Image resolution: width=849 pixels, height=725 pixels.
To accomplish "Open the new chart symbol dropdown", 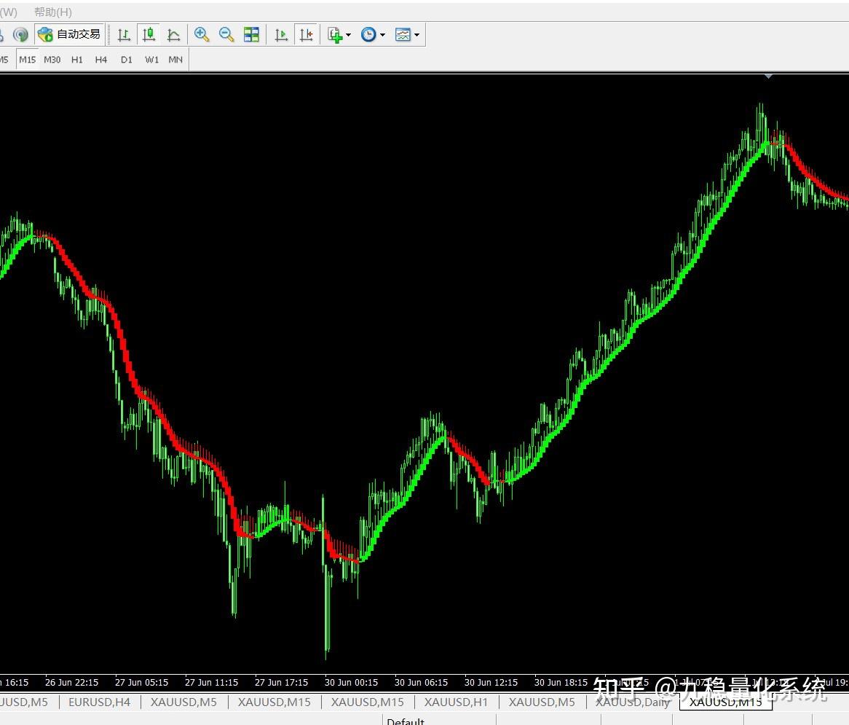I will 348,34.
